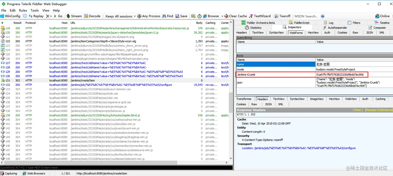Switch to the Log tab
393x176 pixels.
coord(328,23)
